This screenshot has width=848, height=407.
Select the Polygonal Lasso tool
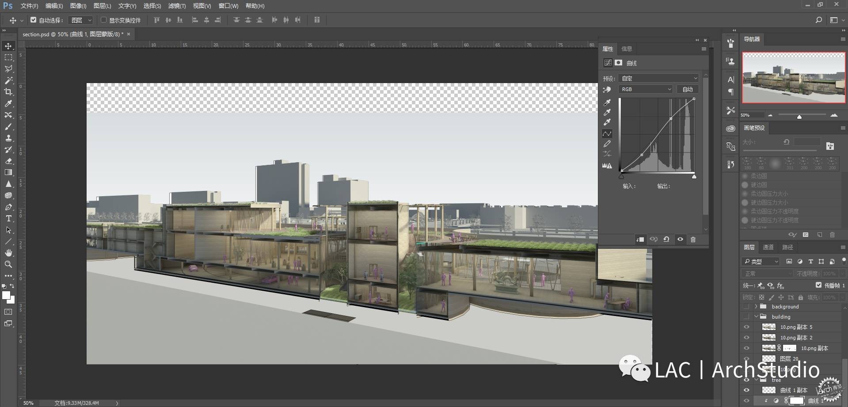coord(8,69)
